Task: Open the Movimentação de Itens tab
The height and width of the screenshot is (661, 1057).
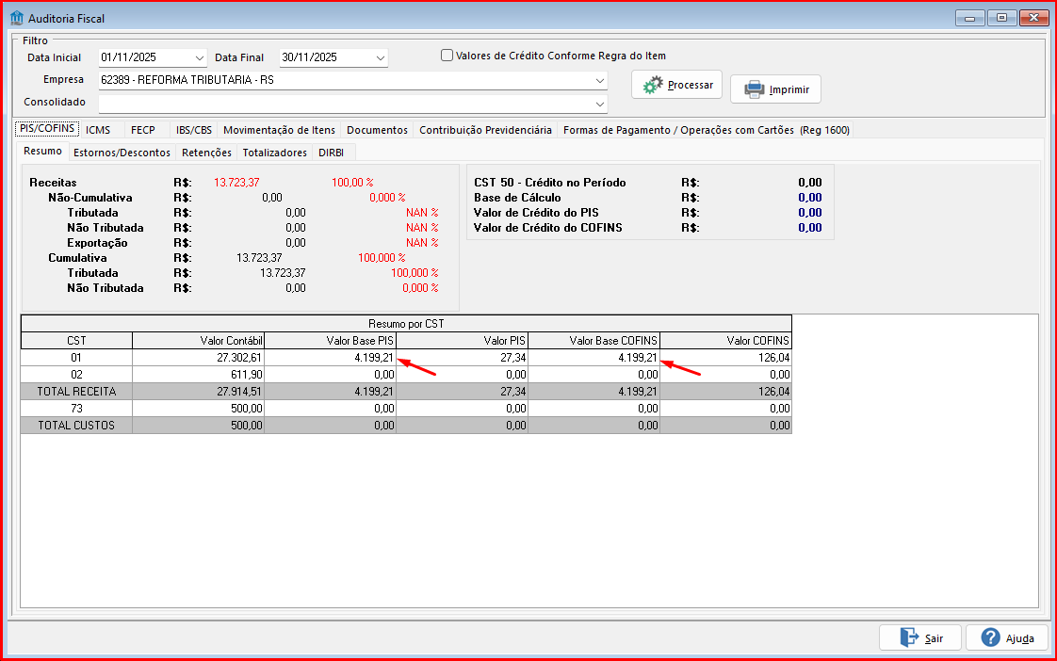Action: tap(279, 130)
